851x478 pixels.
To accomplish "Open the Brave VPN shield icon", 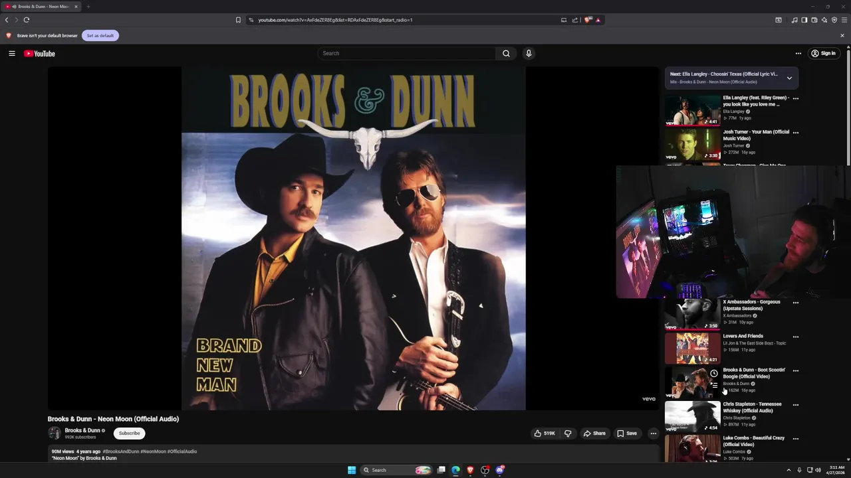I will tap(834, 20).
